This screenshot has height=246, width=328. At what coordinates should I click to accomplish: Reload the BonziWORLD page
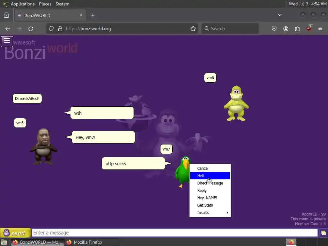point(31,29)
